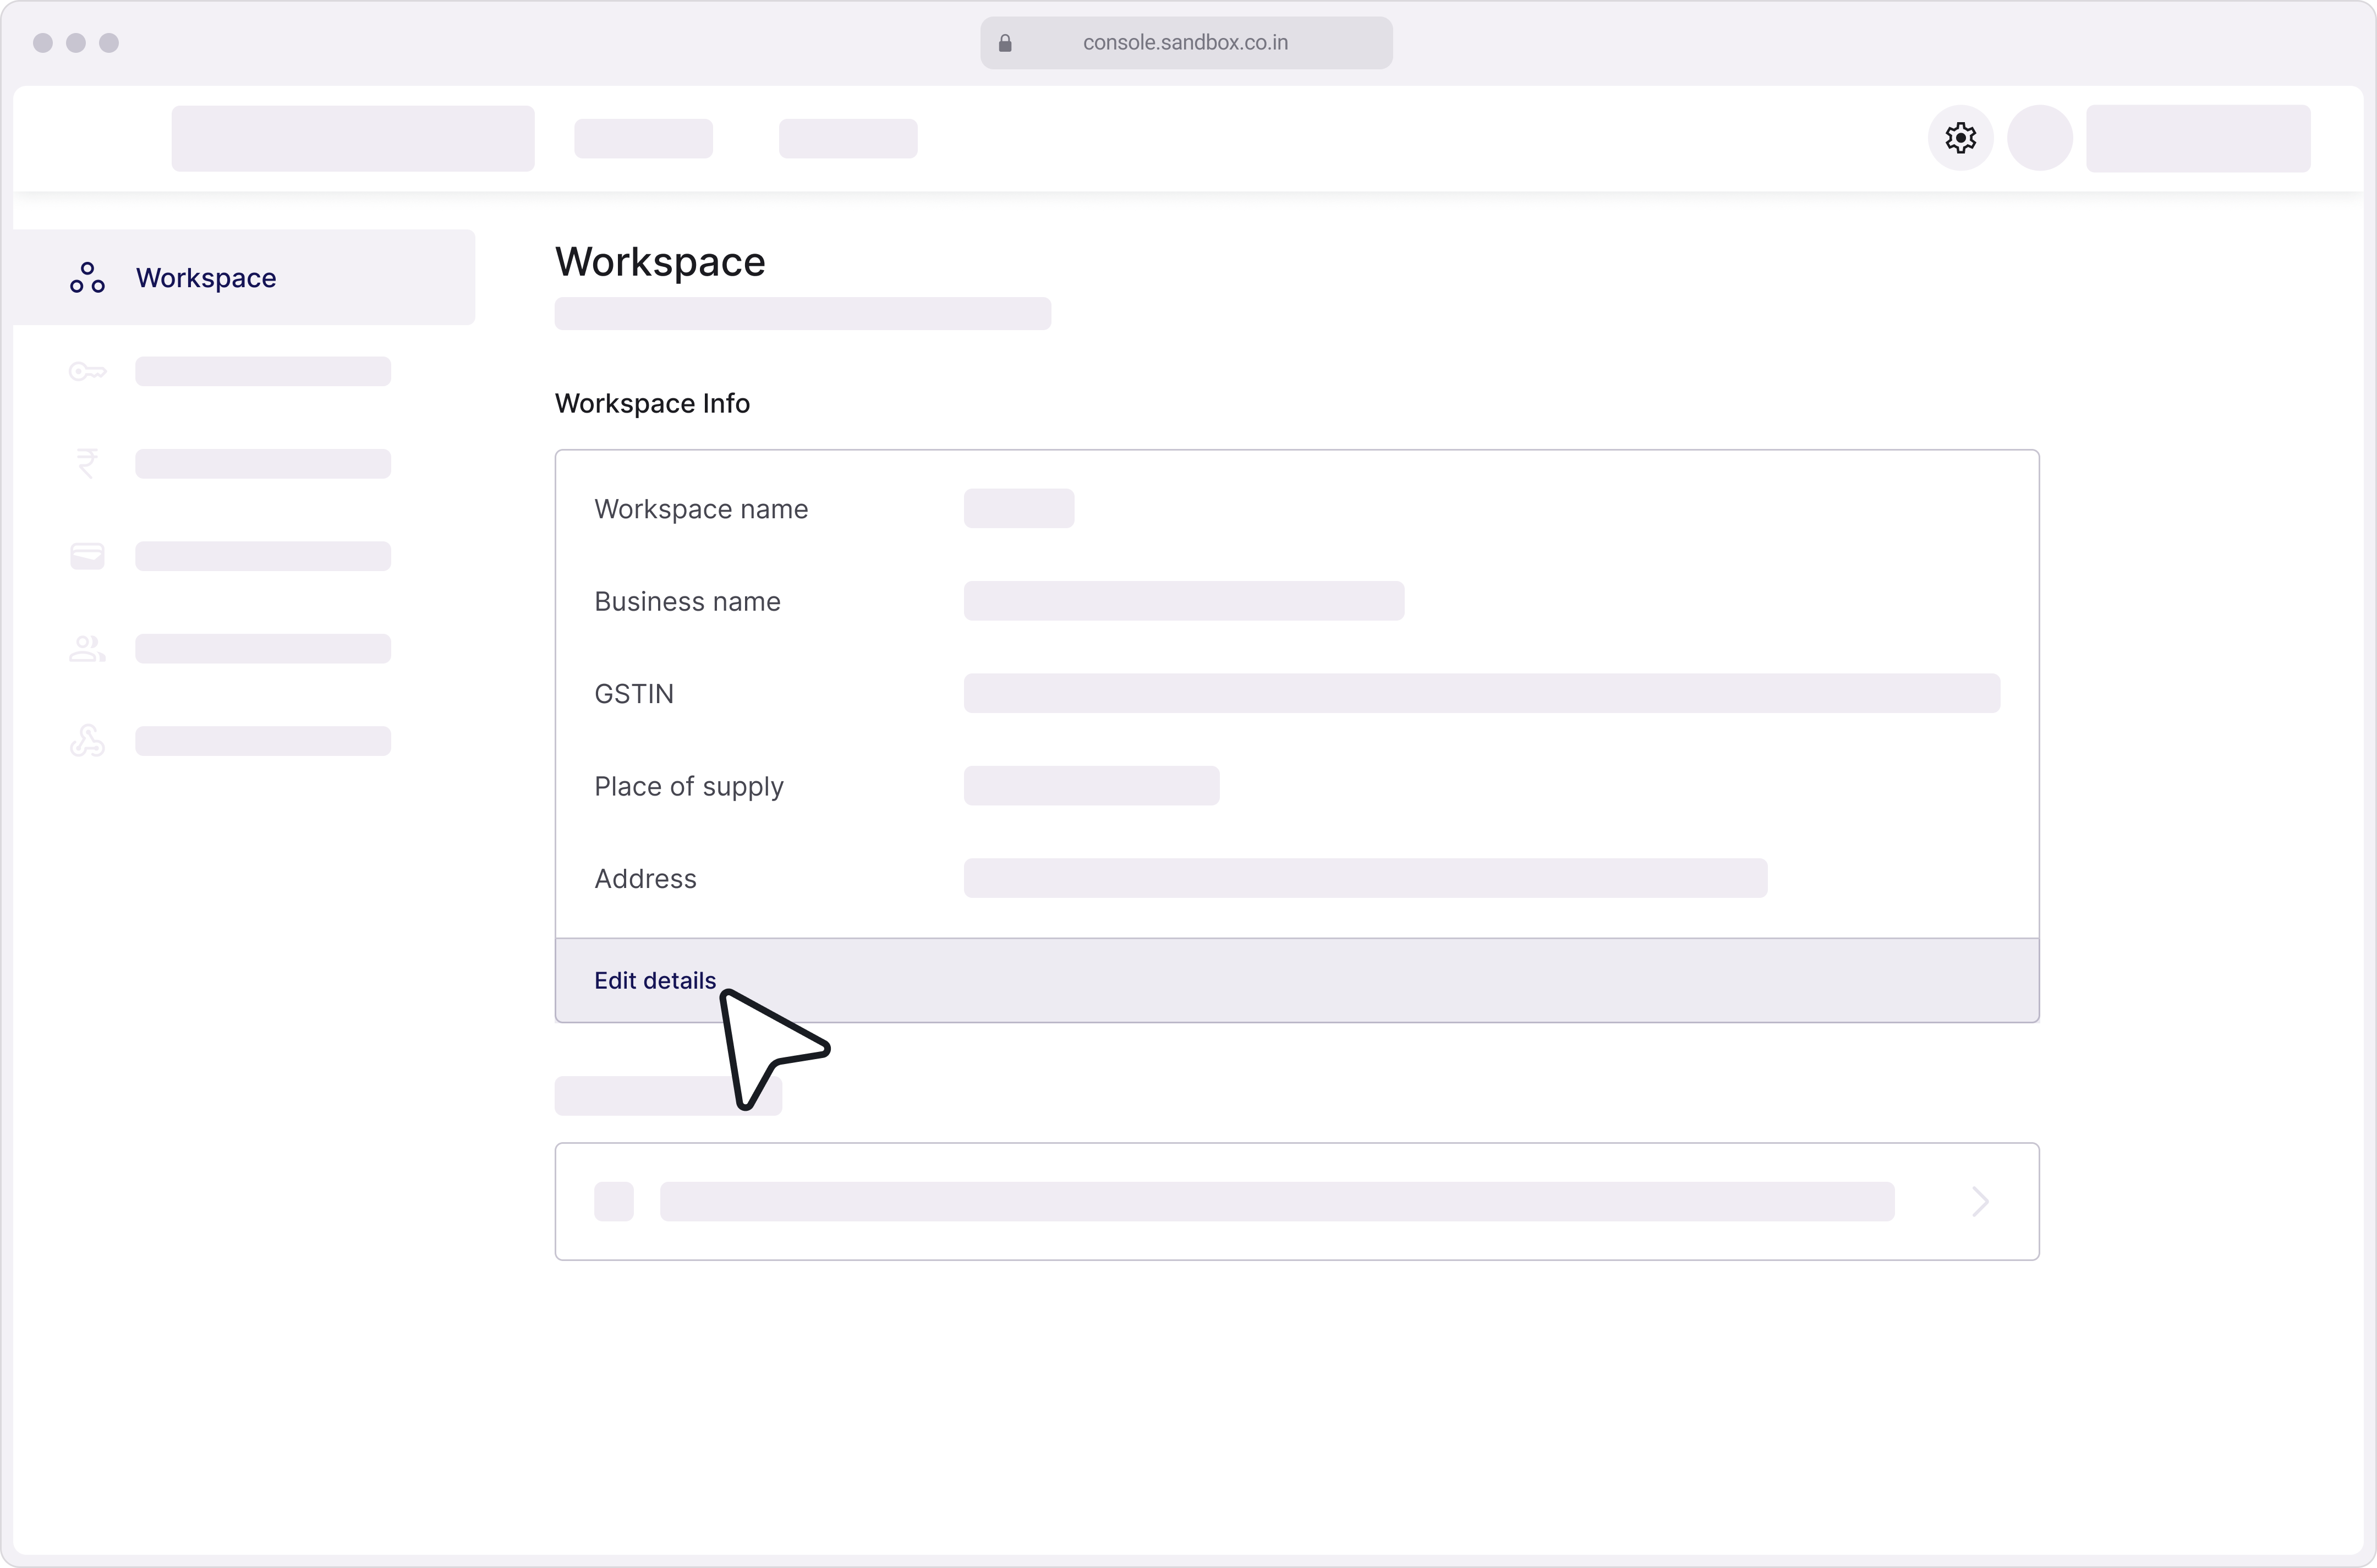2377x1568 pixels.
Task: Open the webhook icon sidebar entry
Action: (x=87, y=741)
